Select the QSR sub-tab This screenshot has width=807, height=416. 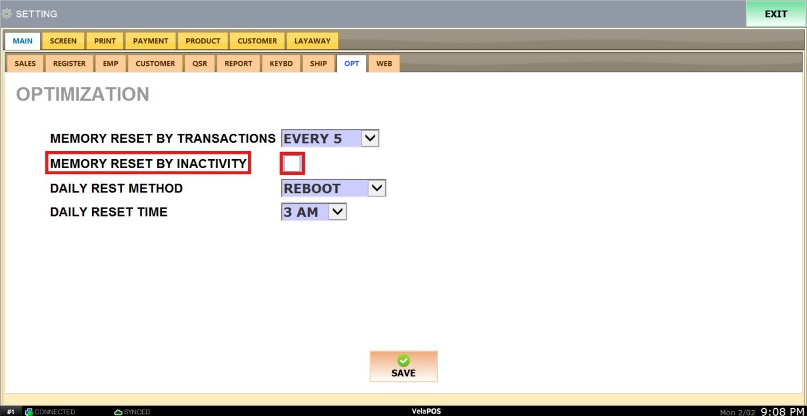pos(200,63)
